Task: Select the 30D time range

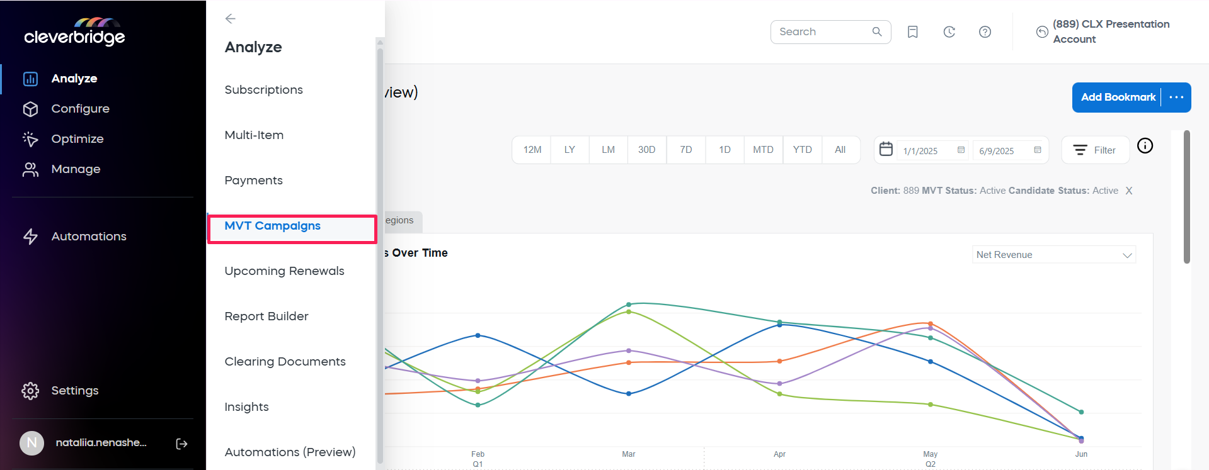Action: click(646, 150)
